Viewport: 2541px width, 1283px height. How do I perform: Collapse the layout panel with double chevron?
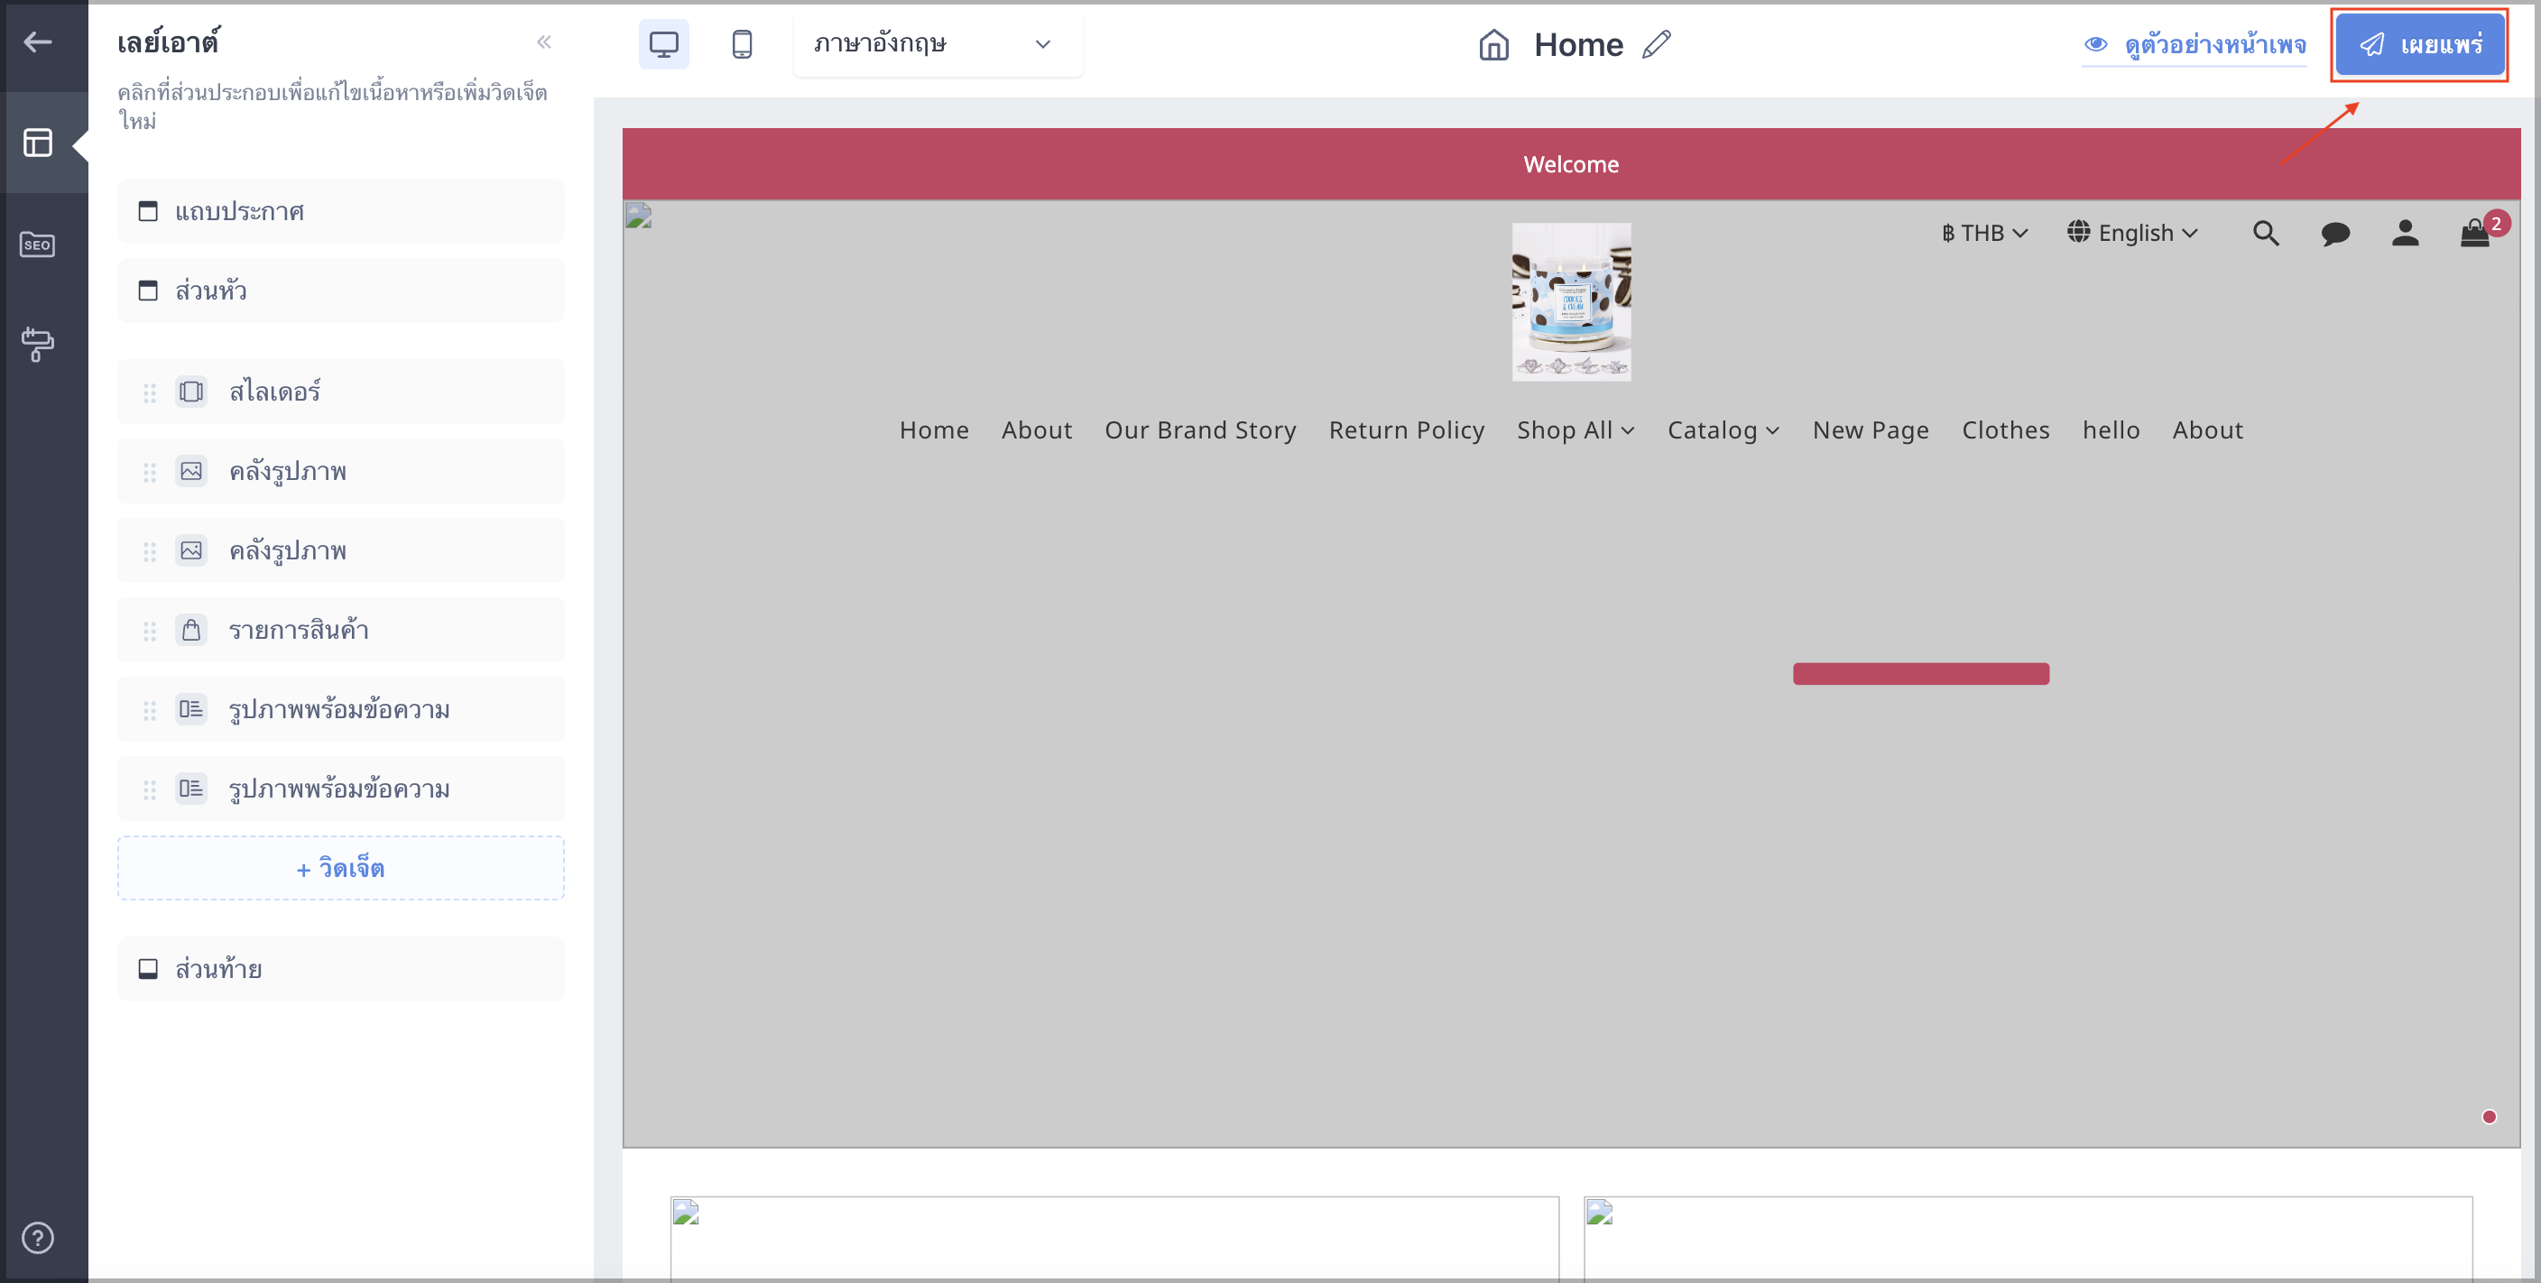(x=543, y=42)
